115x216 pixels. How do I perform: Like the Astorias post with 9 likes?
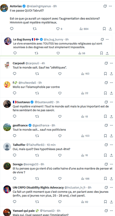(58, 29)
